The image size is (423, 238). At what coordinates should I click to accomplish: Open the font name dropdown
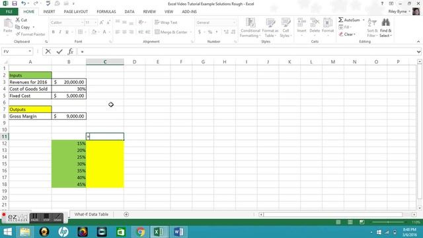[x=82, y=22]
